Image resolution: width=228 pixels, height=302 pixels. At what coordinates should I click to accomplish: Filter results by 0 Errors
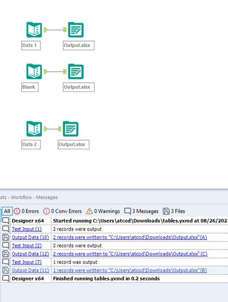[26, 211]
